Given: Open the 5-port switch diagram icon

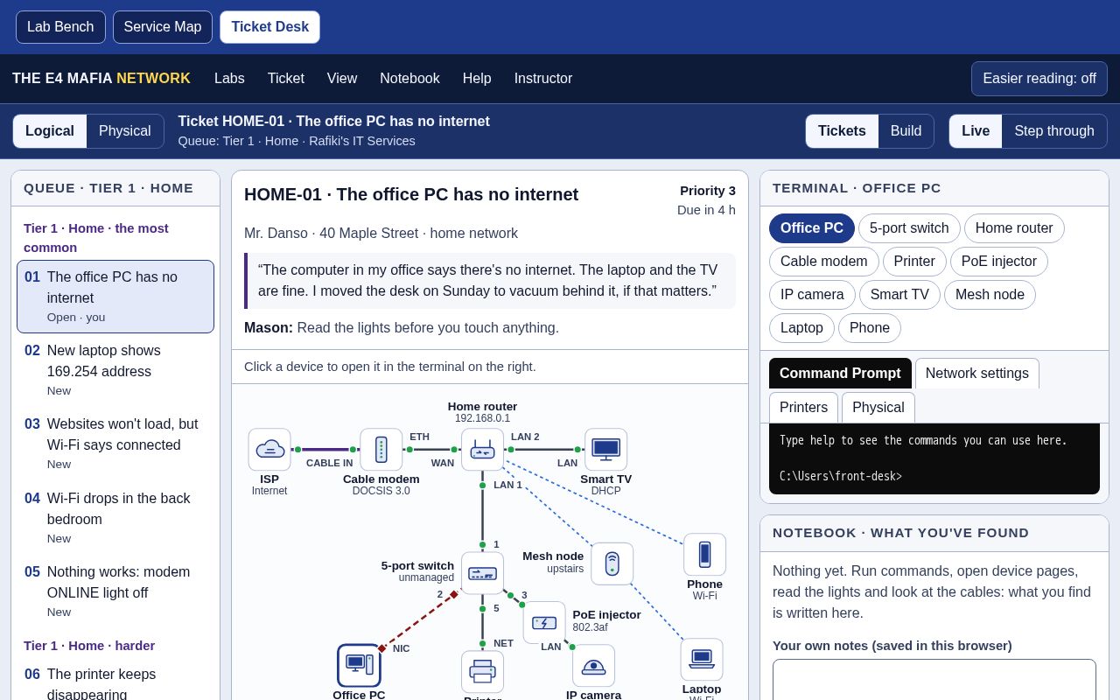Looking at the screenshot, I should click(483, 573).
